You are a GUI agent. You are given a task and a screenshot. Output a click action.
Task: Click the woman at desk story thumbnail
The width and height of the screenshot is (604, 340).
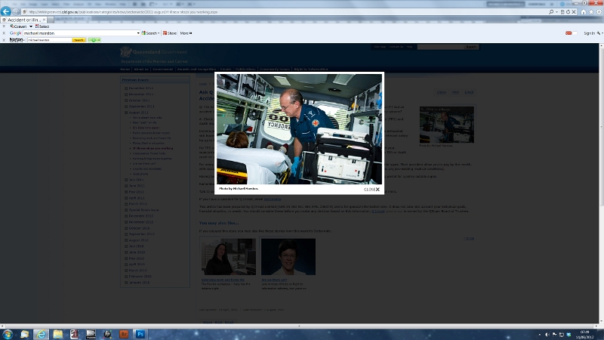click(x=229, y=256)
